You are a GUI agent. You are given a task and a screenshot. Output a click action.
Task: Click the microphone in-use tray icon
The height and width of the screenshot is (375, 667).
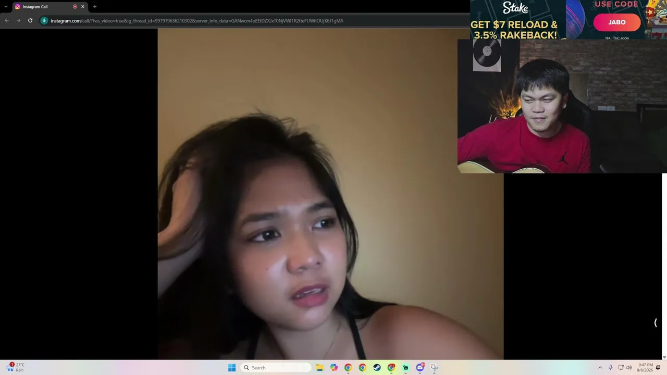tap(611, 368)
